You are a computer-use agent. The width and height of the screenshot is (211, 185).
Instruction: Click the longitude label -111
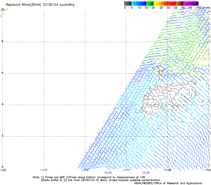tap(126, 170)
